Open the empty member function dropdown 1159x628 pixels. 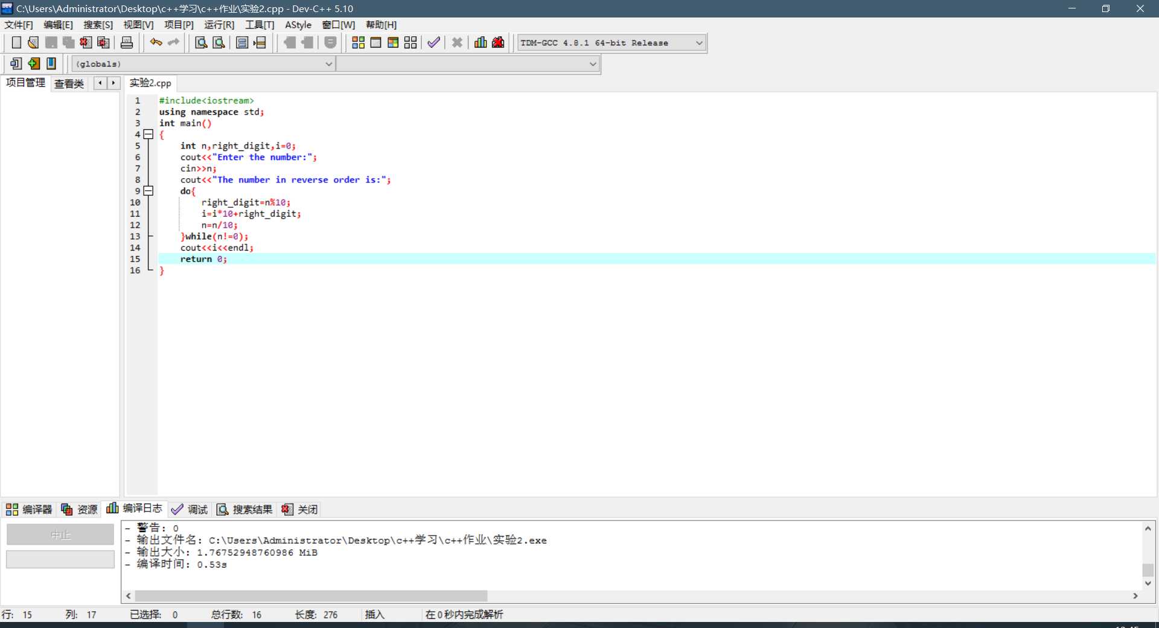pyautogui.click(x=468, y=64)
